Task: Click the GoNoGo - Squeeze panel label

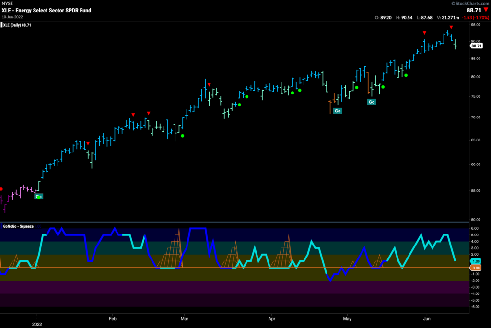Action: (18, 226)
